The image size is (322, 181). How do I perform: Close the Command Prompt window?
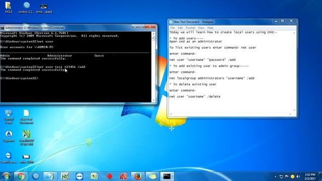[x=150, y=27]
